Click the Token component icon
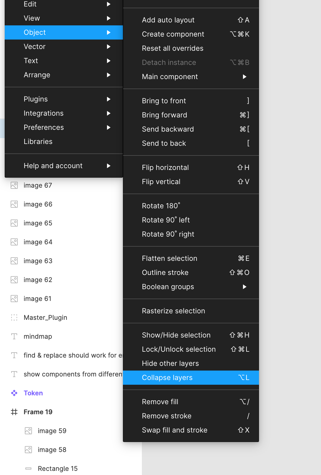The width and height of the screenshot is (321, 475). [14, 393]
